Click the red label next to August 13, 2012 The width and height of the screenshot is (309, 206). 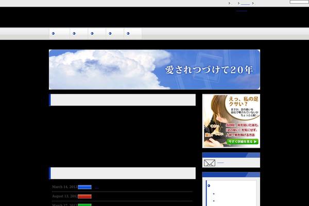click(x=85, y=196)
